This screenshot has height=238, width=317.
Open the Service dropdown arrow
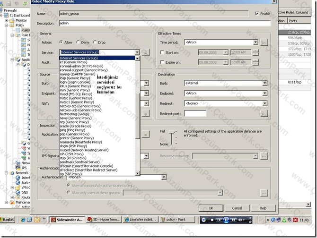click(x=137, y=52)
